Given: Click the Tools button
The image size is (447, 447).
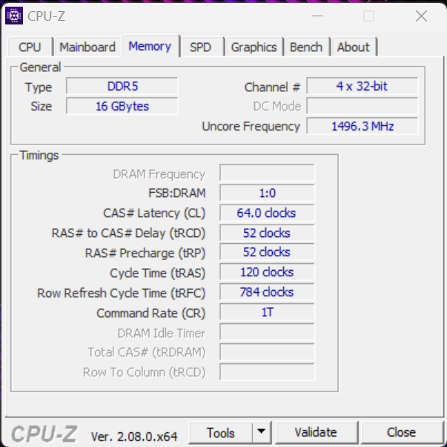Looking at the screenshot, I should (221, 433).
